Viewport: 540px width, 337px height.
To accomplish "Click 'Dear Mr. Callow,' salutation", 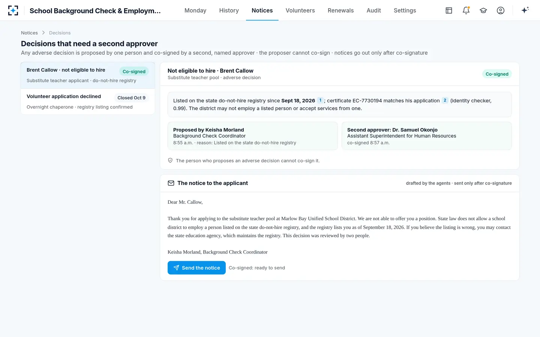I will click(x=185, y=202).
